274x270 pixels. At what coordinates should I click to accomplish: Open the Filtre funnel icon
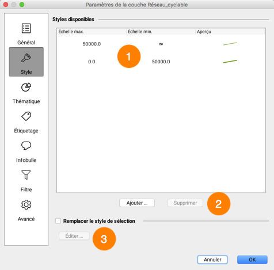pos(26,175)
